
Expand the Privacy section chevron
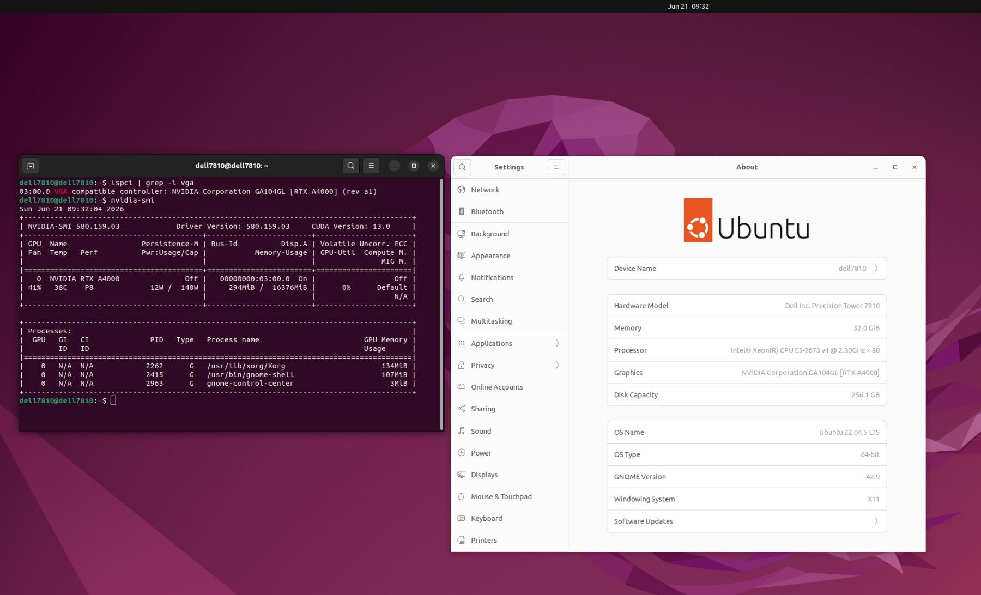[x=557, y=365]
